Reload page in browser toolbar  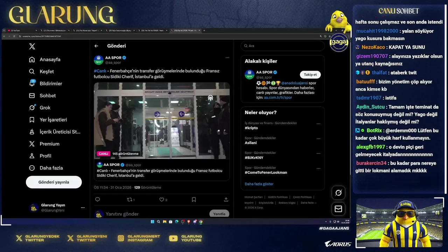pyautogui.click(x=14, y=36)
